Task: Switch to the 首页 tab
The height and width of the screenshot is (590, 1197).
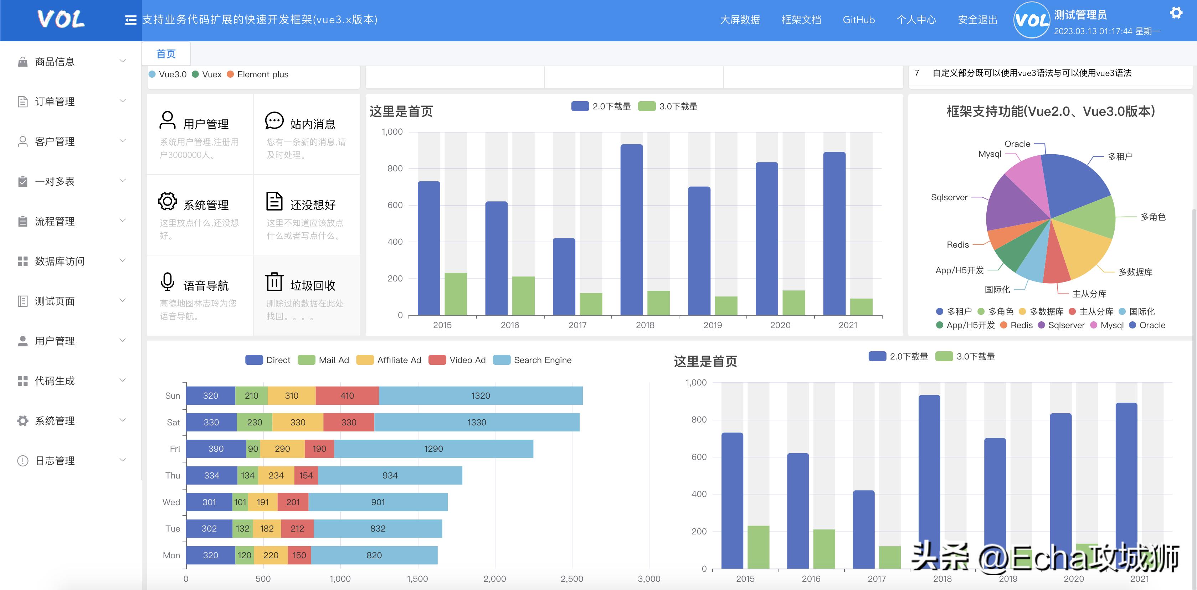Action: [166, 53]
